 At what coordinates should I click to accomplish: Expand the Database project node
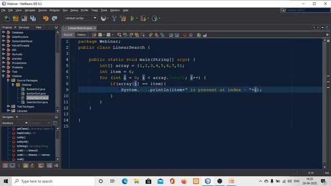coord(4,32)
